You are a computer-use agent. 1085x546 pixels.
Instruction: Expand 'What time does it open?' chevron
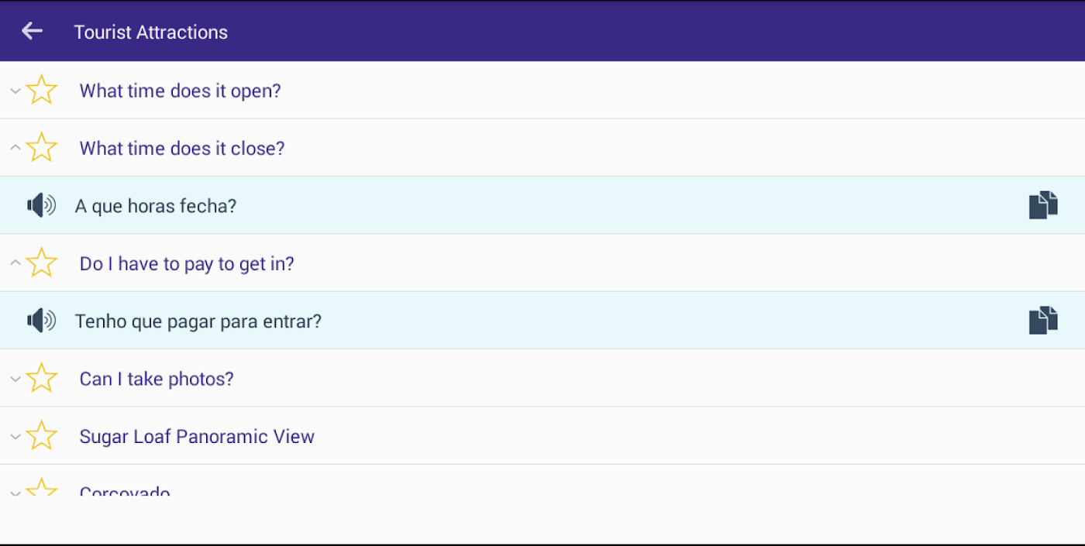tap(15, 91)
